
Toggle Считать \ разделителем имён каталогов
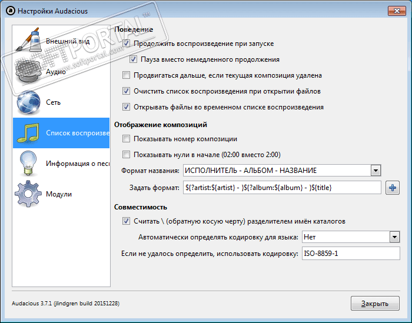[127, 221]
